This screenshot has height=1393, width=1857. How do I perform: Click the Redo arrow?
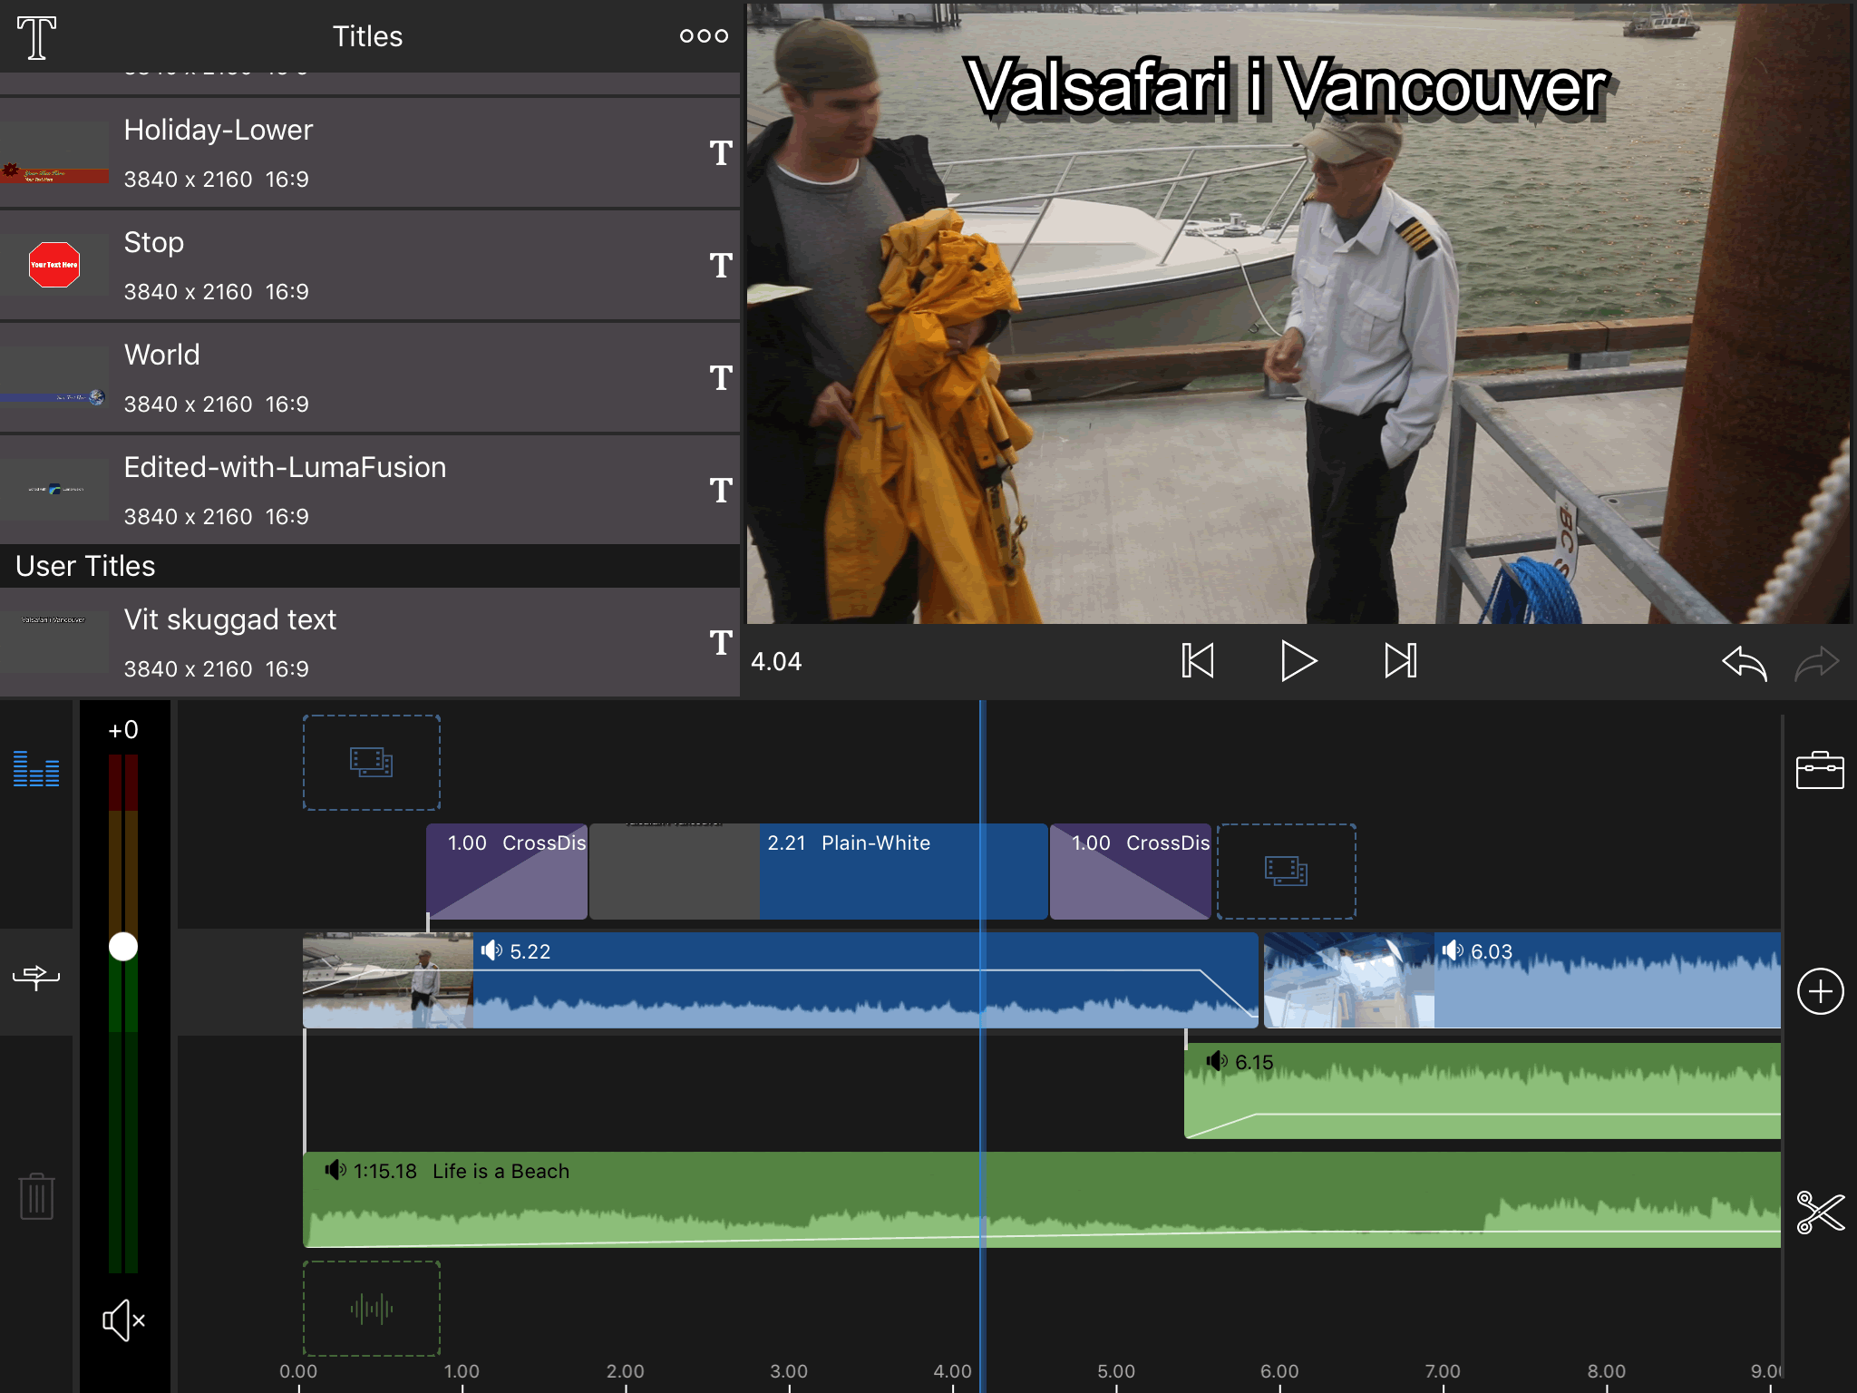[x=1816, y=663]
